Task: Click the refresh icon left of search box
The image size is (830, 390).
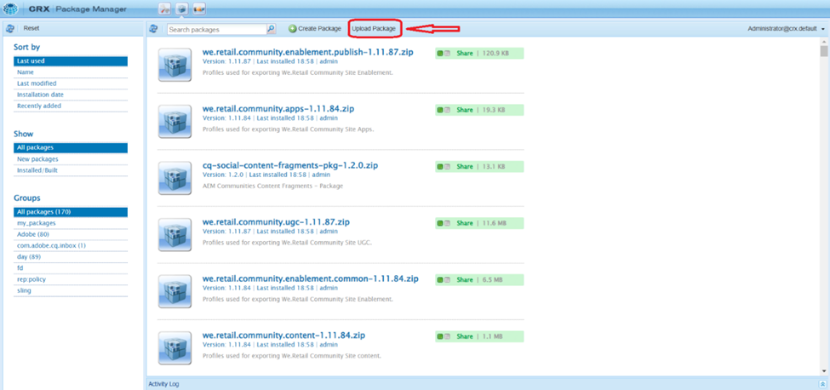Action: 154,29
